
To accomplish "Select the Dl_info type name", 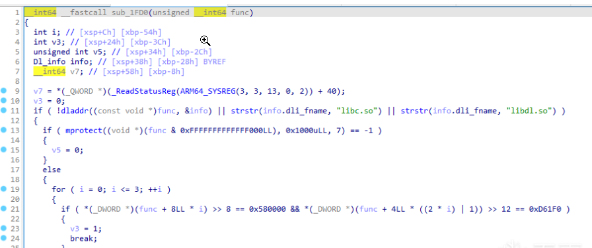I will [50, 62].
